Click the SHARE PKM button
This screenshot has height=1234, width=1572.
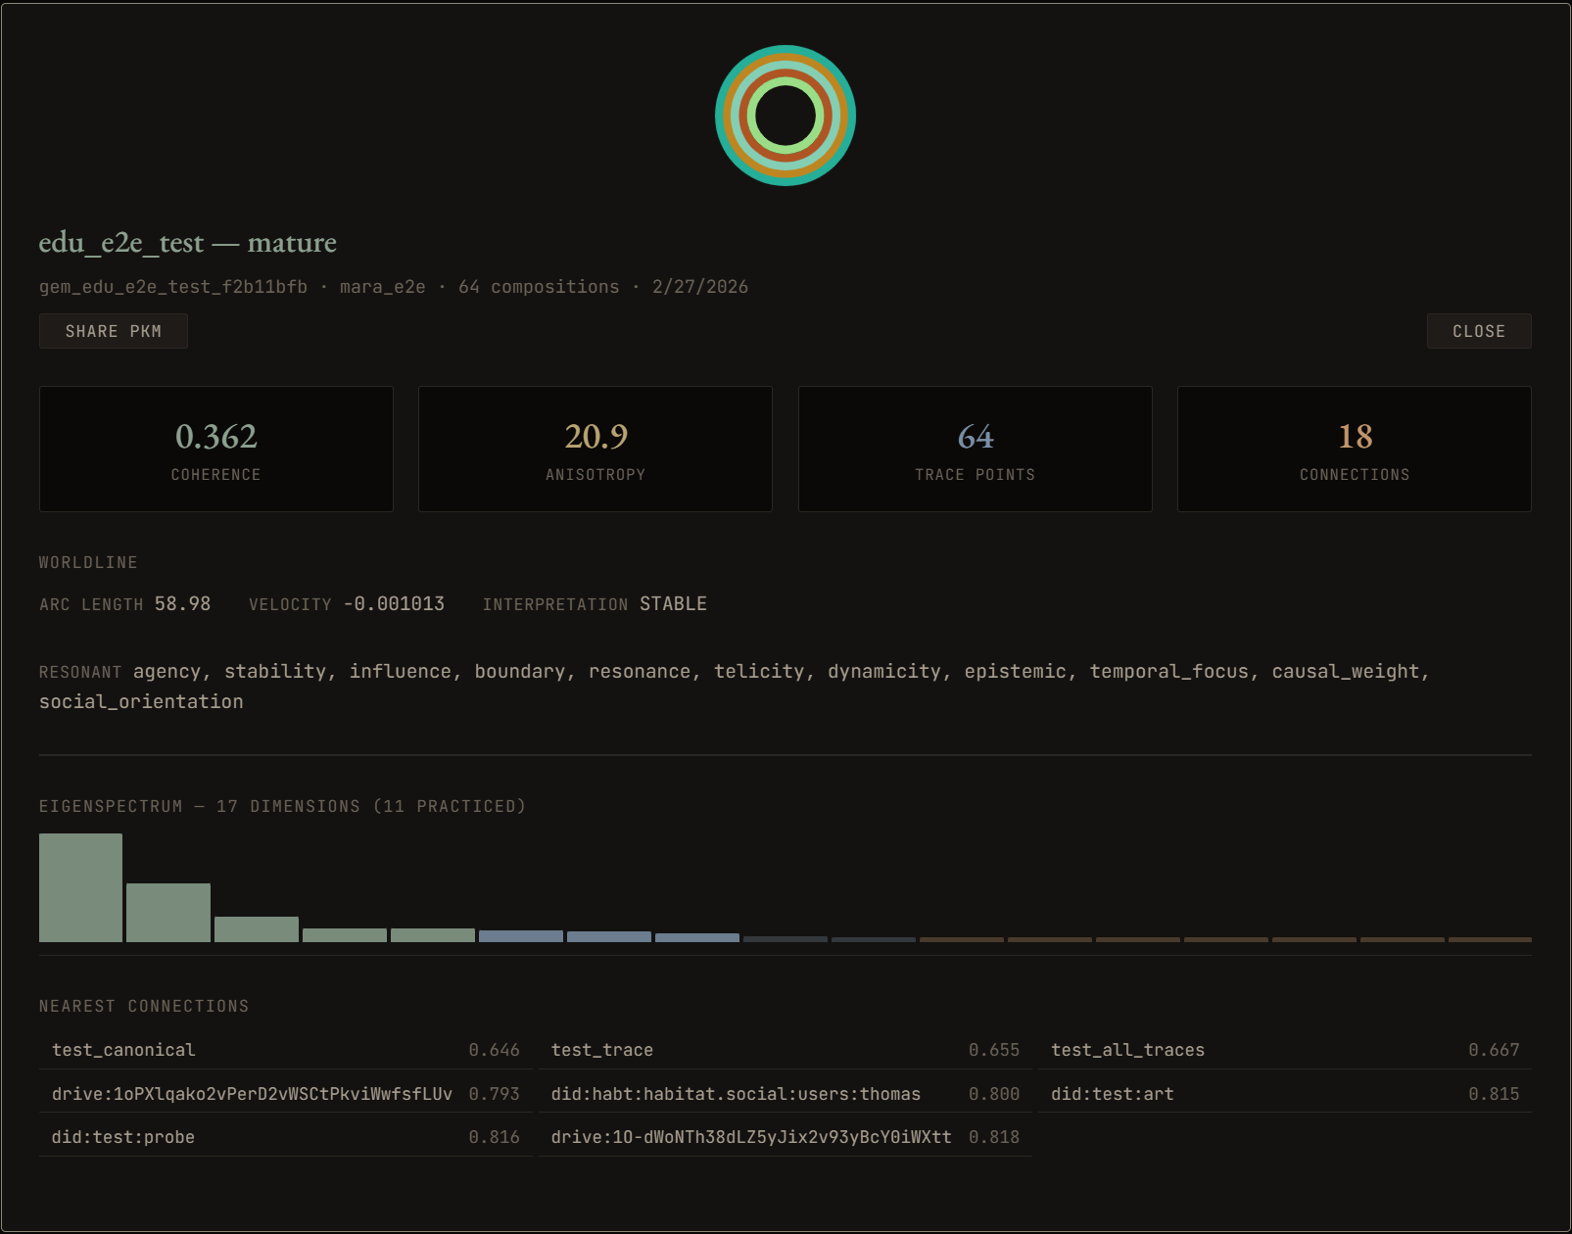114,331
